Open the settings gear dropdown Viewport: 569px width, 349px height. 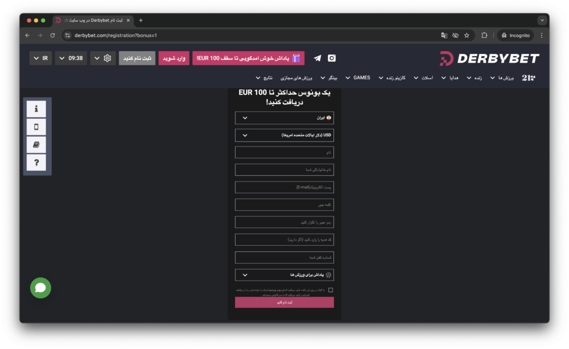tap(103, 58)
